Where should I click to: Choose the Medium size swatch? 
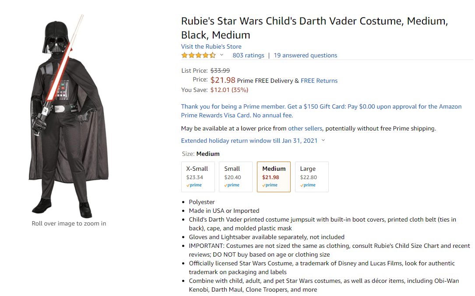tap(274, 176)
